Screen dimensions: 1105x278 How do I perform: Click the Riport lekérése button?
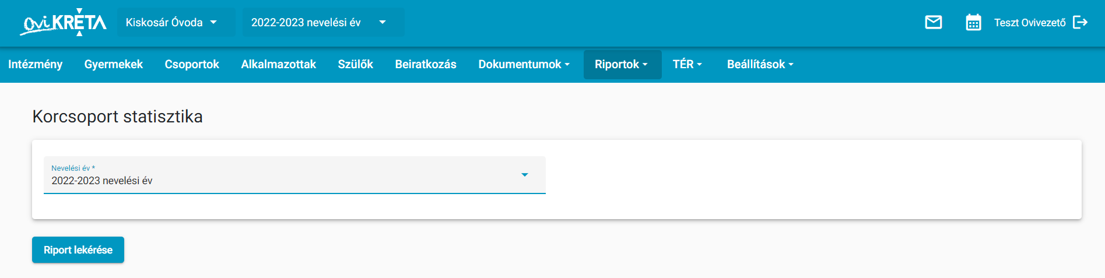click(x=78, y=249)
